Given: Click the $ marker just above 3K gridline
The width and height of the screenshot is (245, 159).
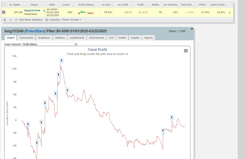Looking at the screenshot, I should pos(45,103).
